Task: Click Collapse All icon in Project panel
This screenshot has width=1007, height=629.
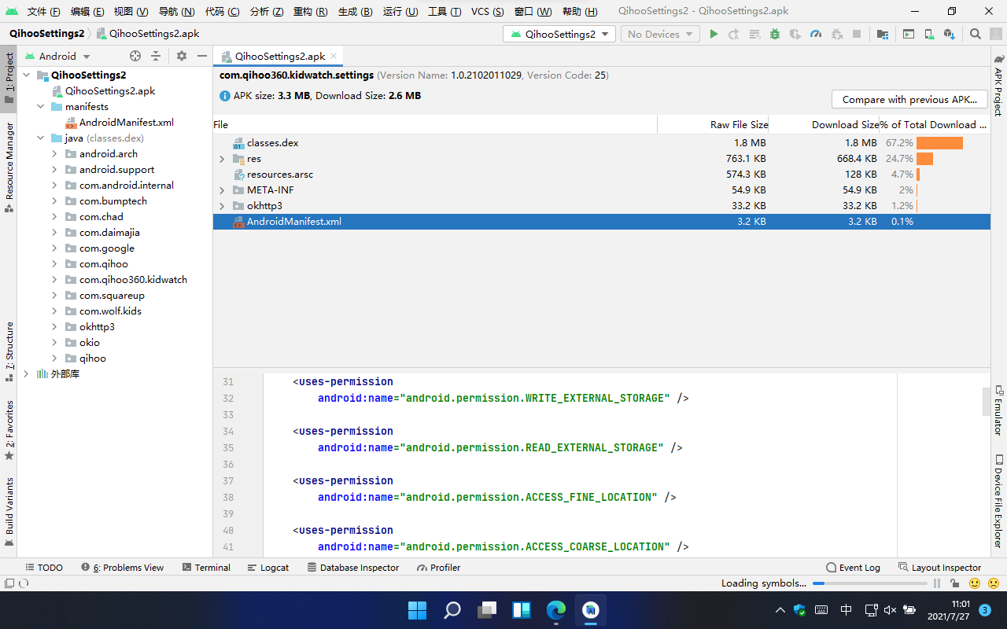Action: (x=156, y=56)
